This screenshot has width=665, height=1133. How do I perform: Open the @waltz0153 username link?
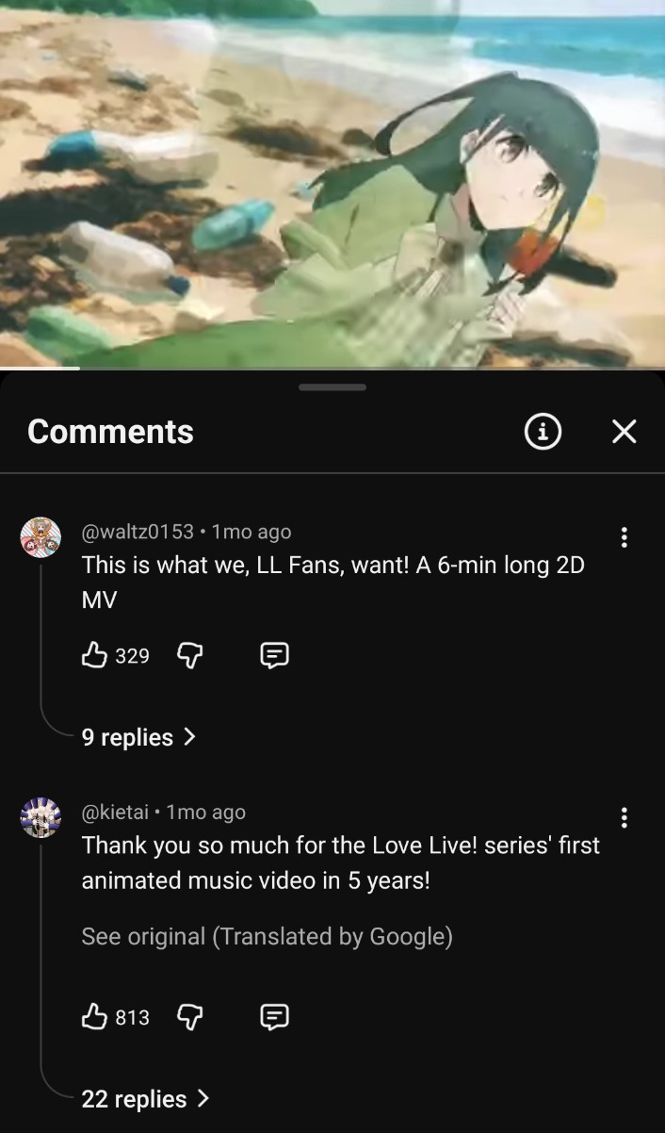[x=138, y=532]
